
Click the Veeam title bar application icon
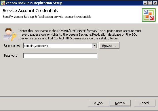[3, 3]
